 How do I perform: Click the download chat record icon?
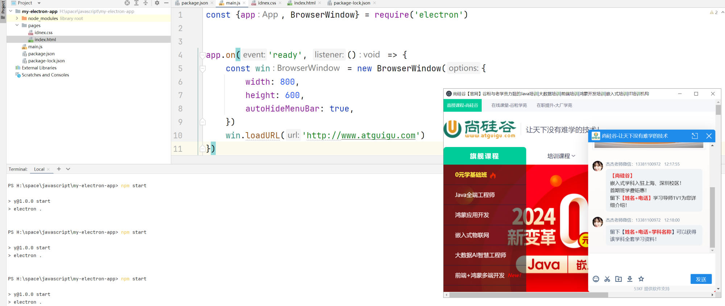[630, 279]
